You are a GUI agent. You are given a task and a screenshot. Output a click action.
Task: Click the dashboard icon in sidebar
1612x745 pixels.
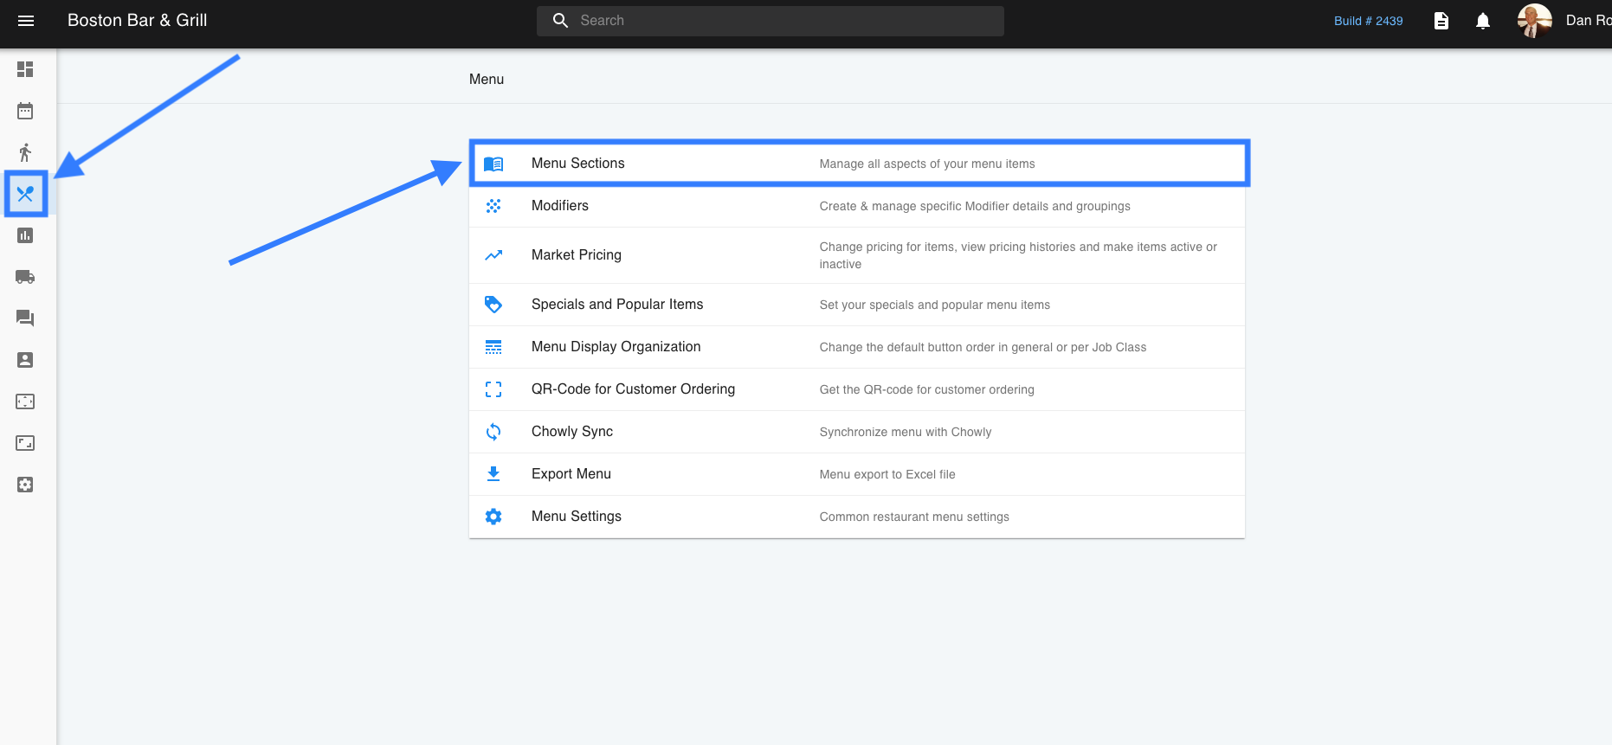(25, 69)
